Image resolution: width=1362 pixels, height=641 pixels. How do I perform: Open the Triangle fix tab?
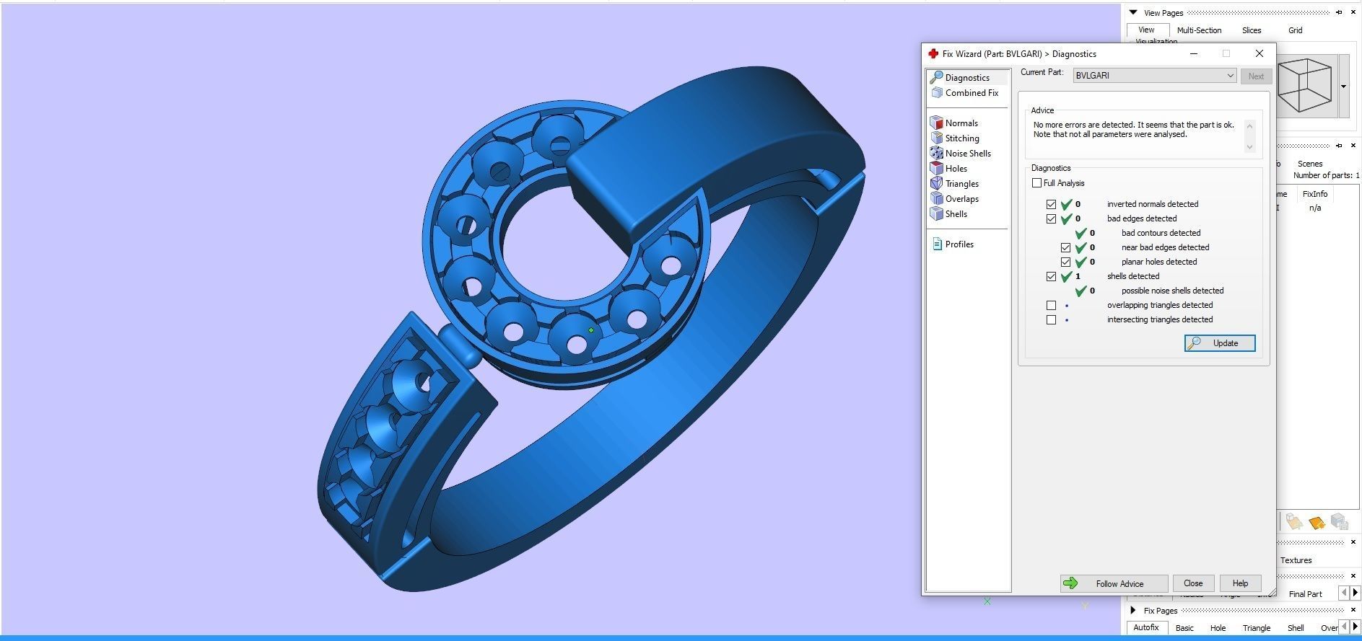coord(1257,628)
